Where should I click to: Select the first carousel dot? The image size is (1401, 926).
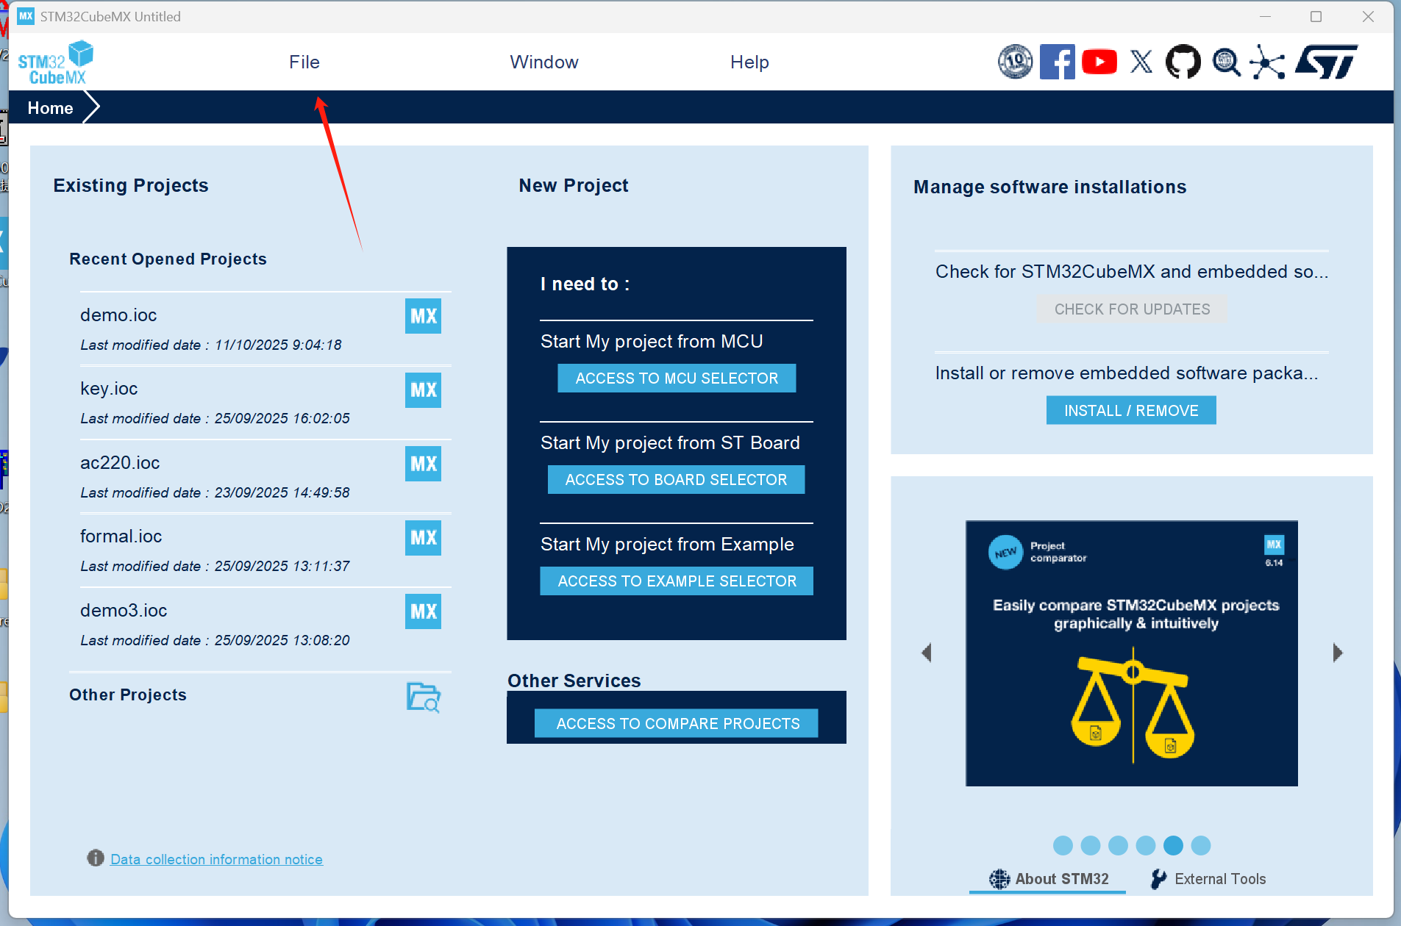click(1063, 846)
